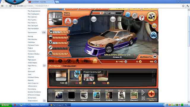Open Мафия in the VK sidebar
The height and width of the screenshot is (107, 190).
coord(30,48)
